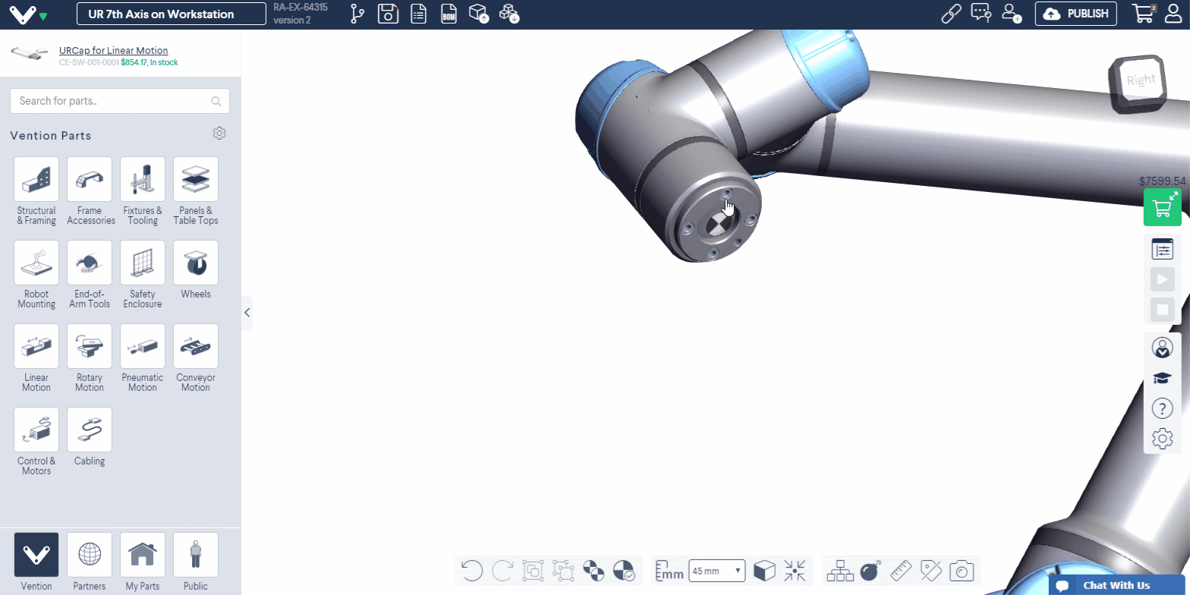Open Rotary Motion category
This screenshot has height=595, width=1190.
[90, 359]
